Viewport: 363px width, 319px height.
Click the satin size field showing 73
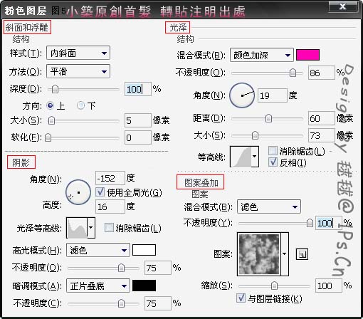(x=322, y=135)
